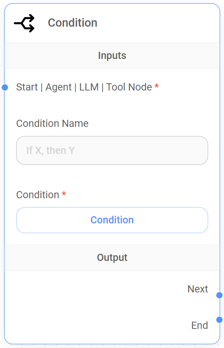Click the word Agent in the input label

pos(58,87)
